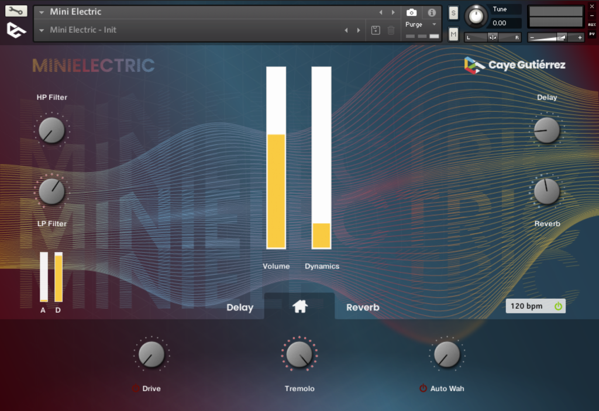Click the PV button
The height and width of the screenshot is (411, 599).
(592, 34)
